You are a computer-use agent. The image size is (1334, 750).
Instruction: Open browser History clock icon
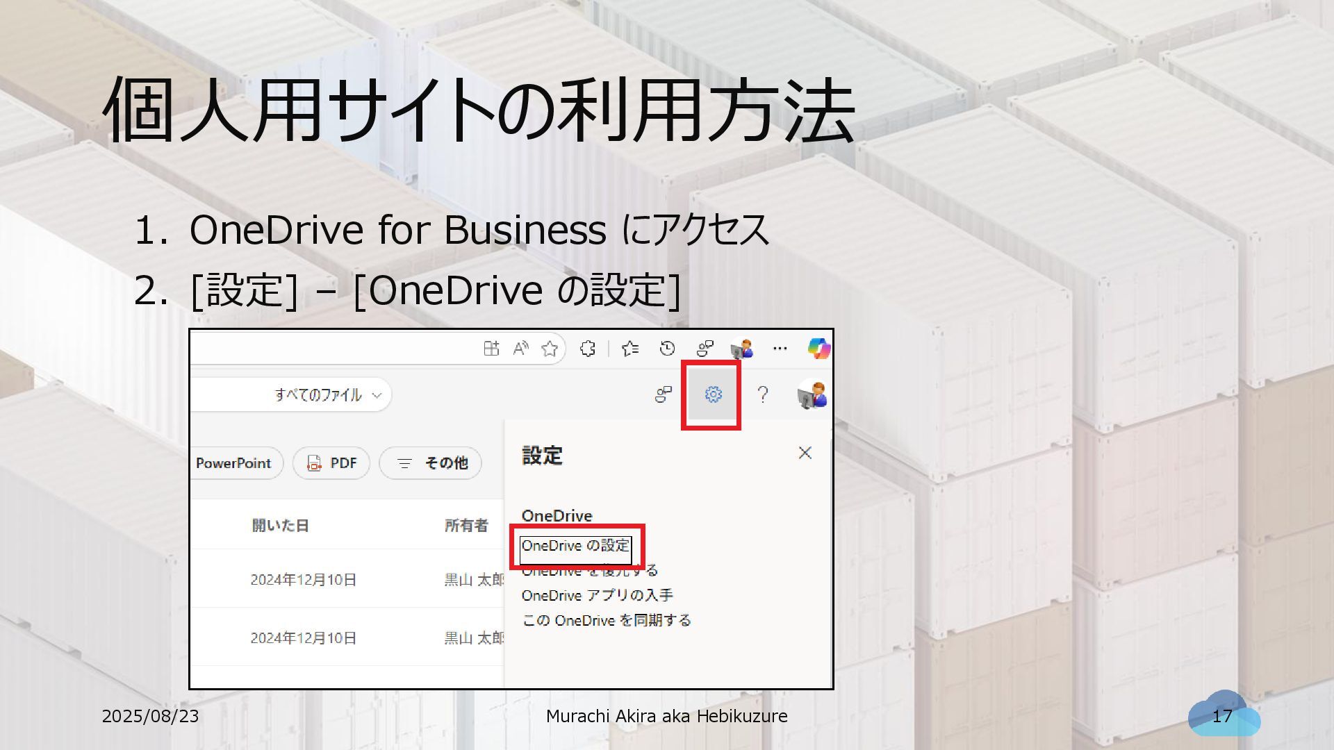tap(667, 349)
